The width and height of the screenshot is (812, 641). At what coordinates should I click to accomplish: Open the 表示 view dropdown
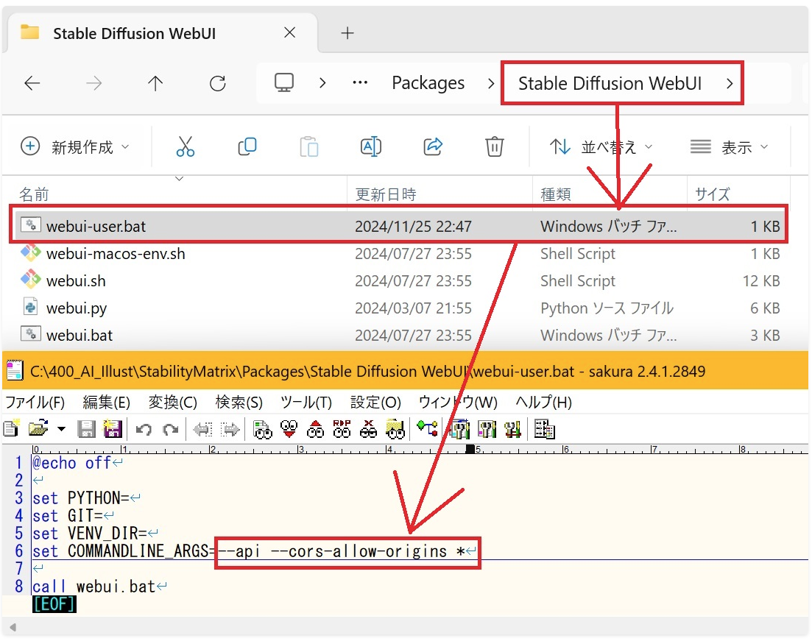click(729, 147)
